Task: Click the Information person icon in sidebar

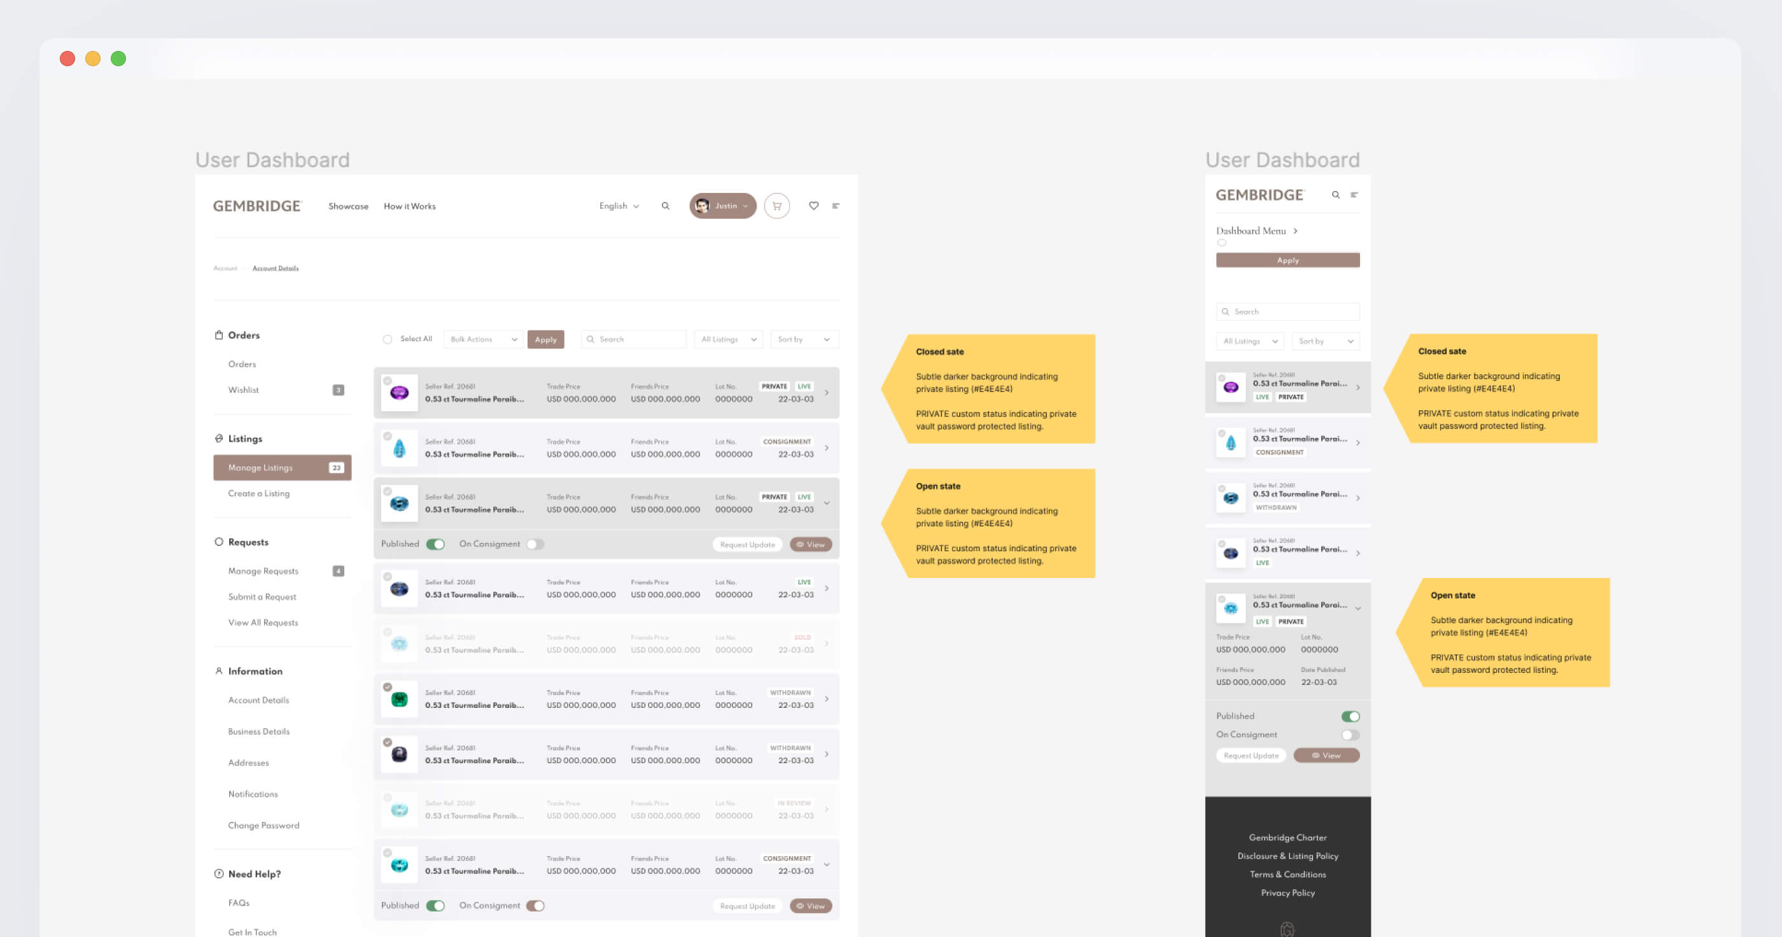Action: pyautogui.click(x=218, y=670)
